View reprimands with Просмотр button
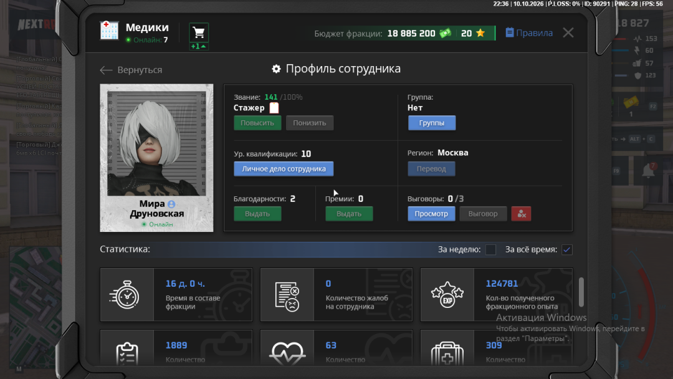673x379 pixels. tap(431, 214)
